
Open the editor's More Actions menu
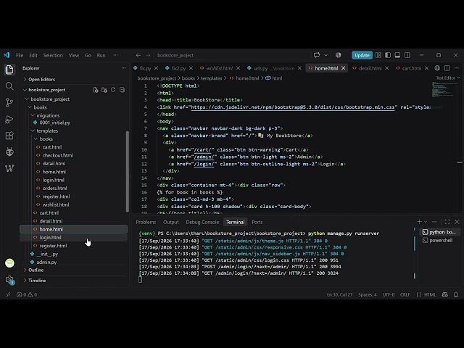(x=457, y=68)
